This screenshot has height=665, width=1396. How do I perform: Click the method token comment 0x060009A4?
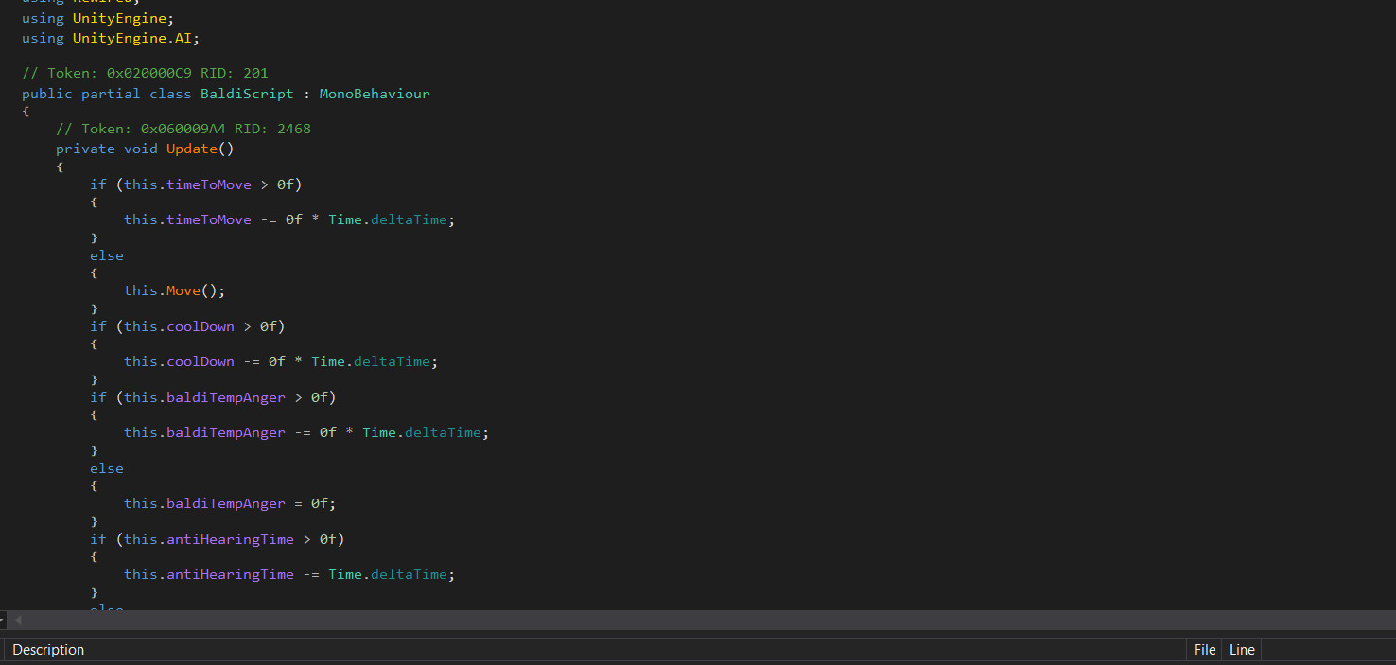point(183,129)
